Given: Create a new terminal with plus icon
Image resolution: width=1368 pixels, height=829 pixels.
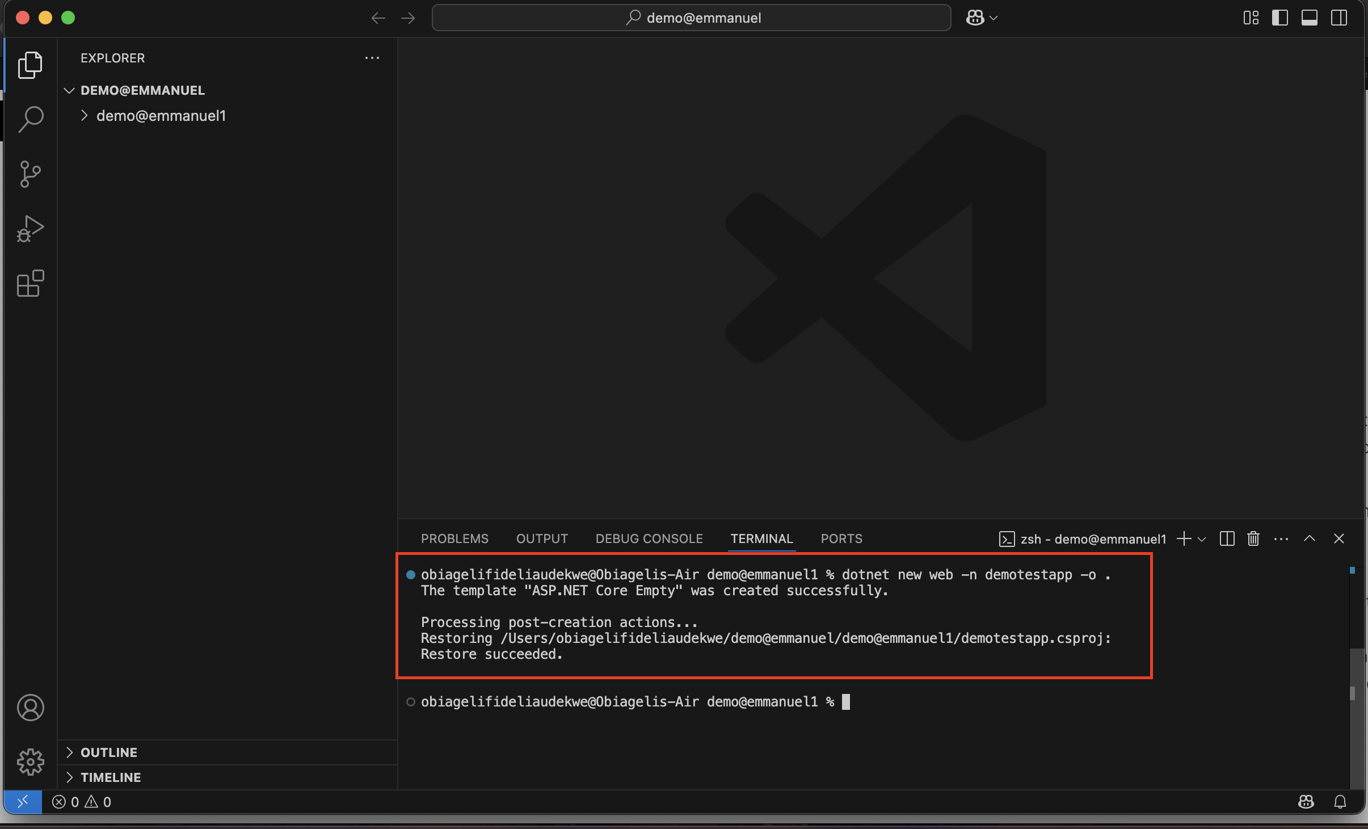Looking at the screenshot, I should pos(1184,538).
